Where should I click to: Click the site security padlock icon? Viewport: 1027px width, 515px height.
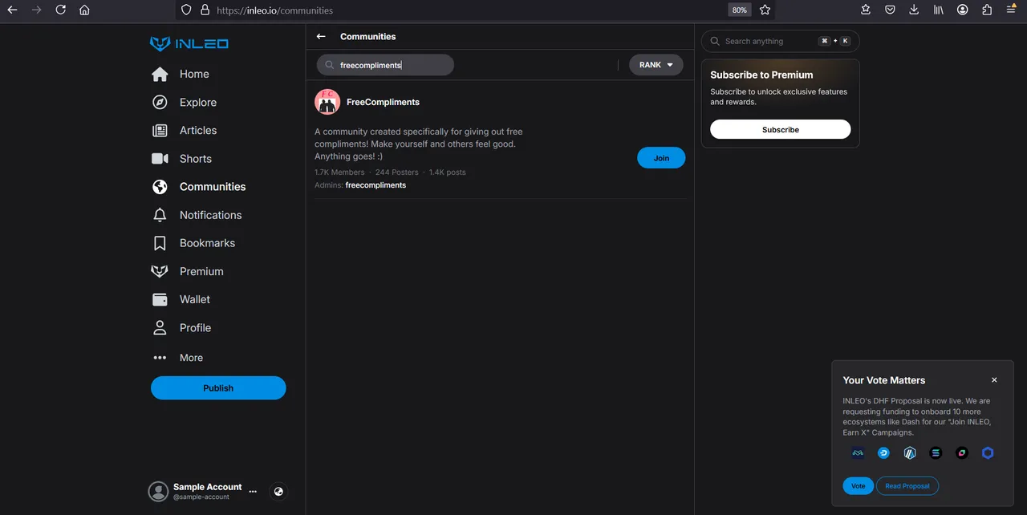pyautogui.click(x=205, y=10)
